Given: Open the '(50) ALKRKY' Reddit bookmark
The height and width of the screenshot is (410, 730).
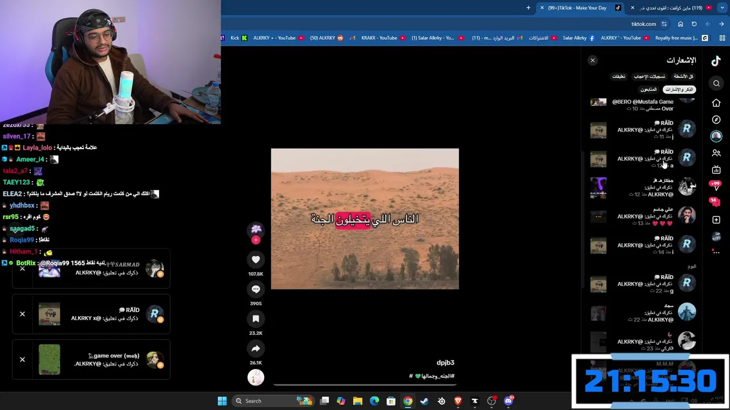Looking at the screenshot, I should (327, 38).
